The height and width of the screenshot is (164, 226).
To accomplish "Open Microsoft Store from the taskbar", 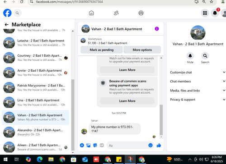I will pos(74,159).
